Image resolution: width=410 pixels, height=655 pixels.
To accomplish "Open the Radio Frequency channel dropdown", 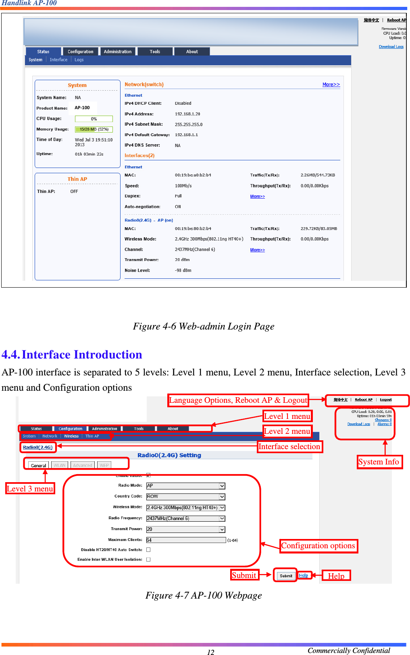I will (x=186, y=518).
